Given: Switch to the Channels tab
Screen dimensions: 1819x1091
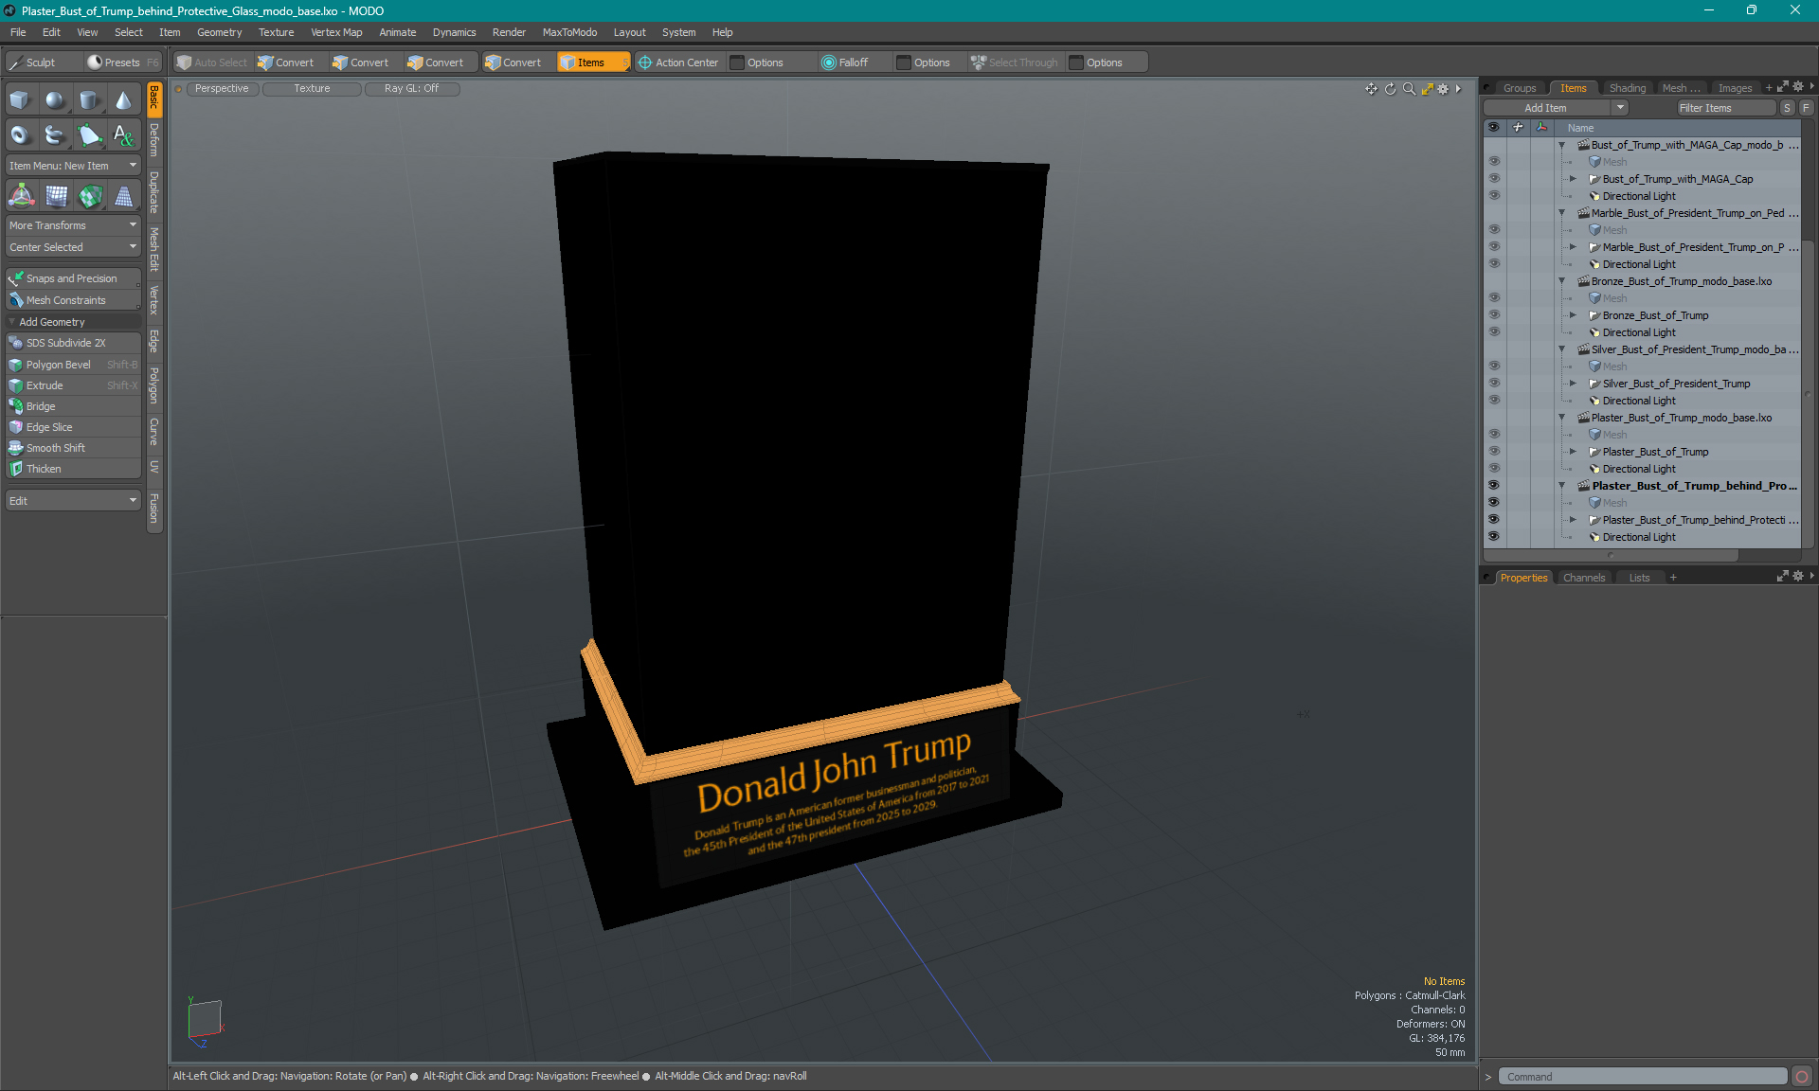Looking at the screenshot, I should click(x=1584, y=578).
